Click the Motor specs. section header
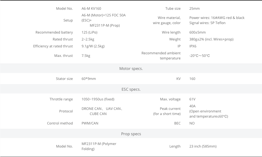 (x=131, y=69)
